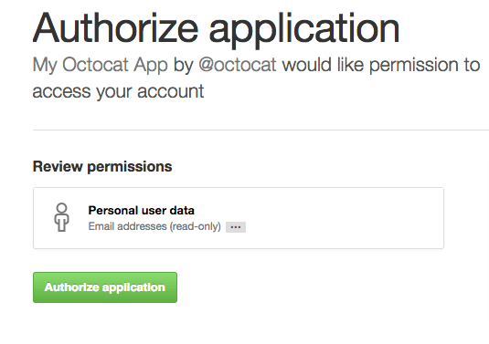Click the word Authorize in the large page title
Viewport: 489px width, 344px height.
tap(116, 28)
